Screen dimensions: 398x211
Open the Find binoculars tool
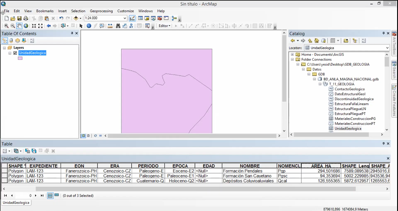point(118,26)
